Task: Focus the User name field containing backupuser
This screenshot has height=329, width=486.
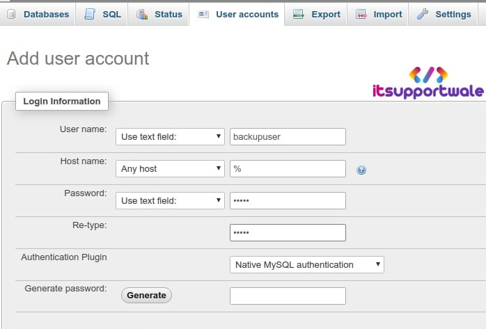Action: (288, 137)
